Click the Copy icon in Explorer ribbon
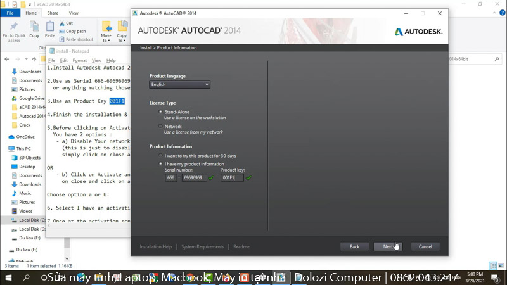507x285 pixels. tap(34, 27)
